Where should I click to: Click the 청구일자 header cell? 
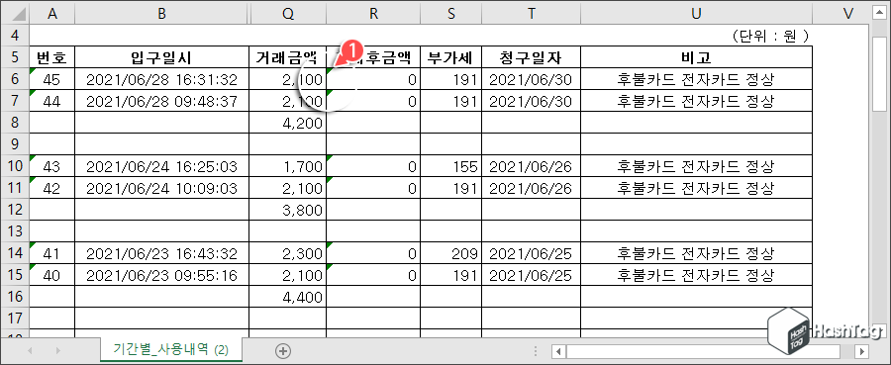pos(532,56)
